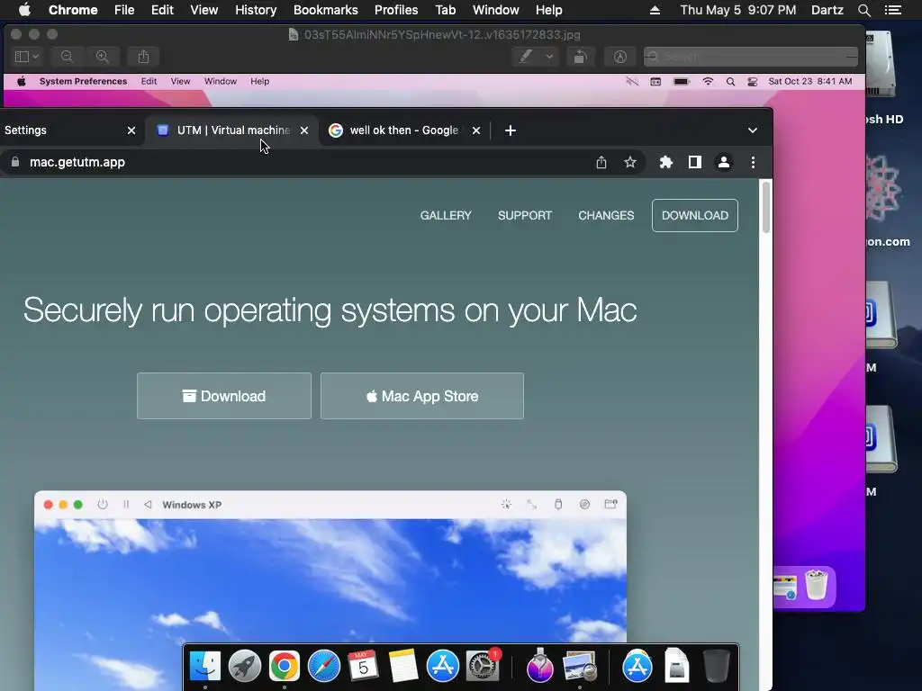Open Finder from the Dock
Image resolution: width=922 pixels, height=691 pixels.
(x=205, y=667)
